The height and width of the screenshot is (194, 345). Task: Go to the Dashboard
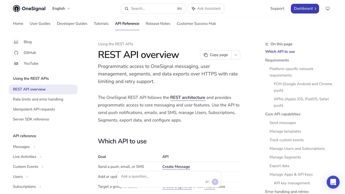(305, 9)
